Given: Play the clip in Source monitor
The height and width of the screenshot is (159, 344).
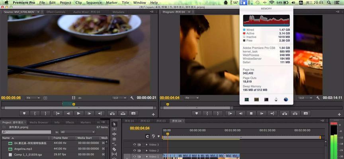Looking at the screenshot, I should tap(79, 113).
